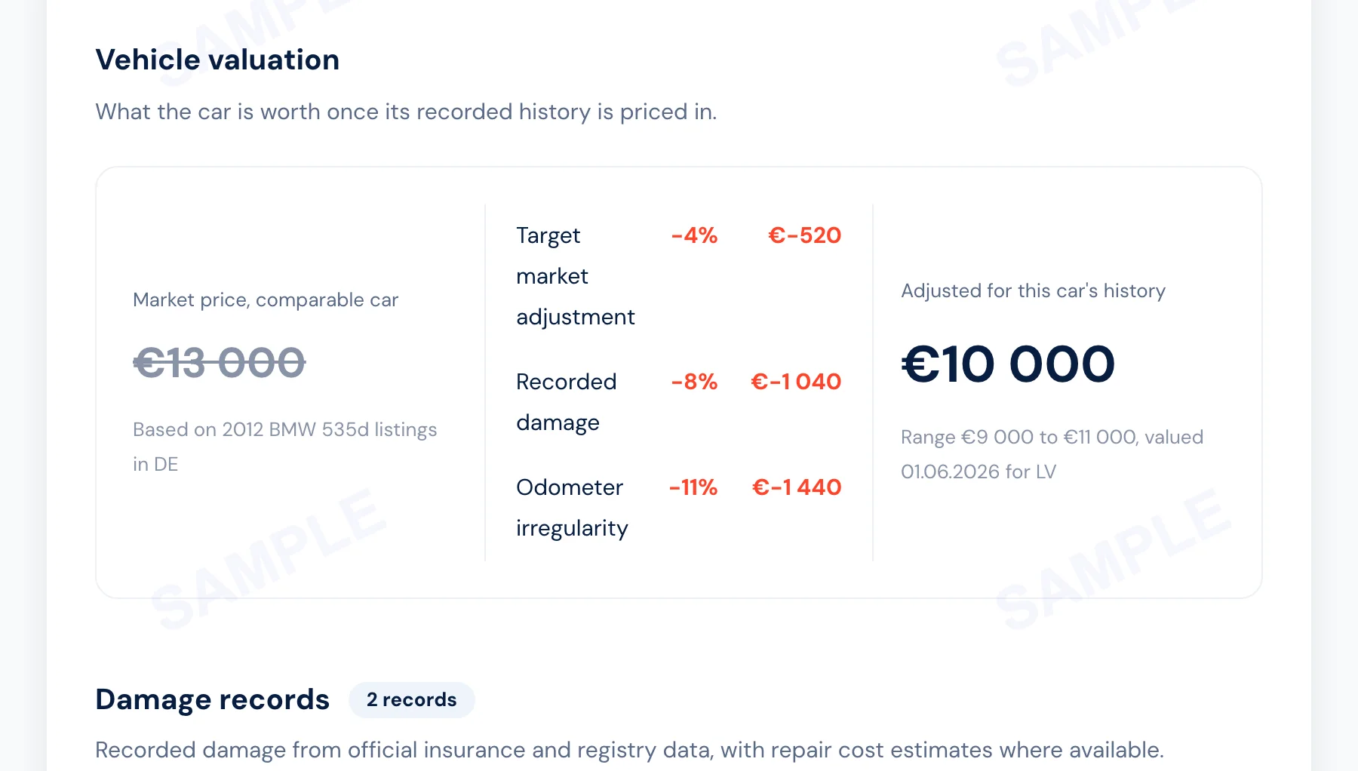Click the -8% damage percentage
The height and width of the screenshot is (771, 1358).
click(694, 382)
